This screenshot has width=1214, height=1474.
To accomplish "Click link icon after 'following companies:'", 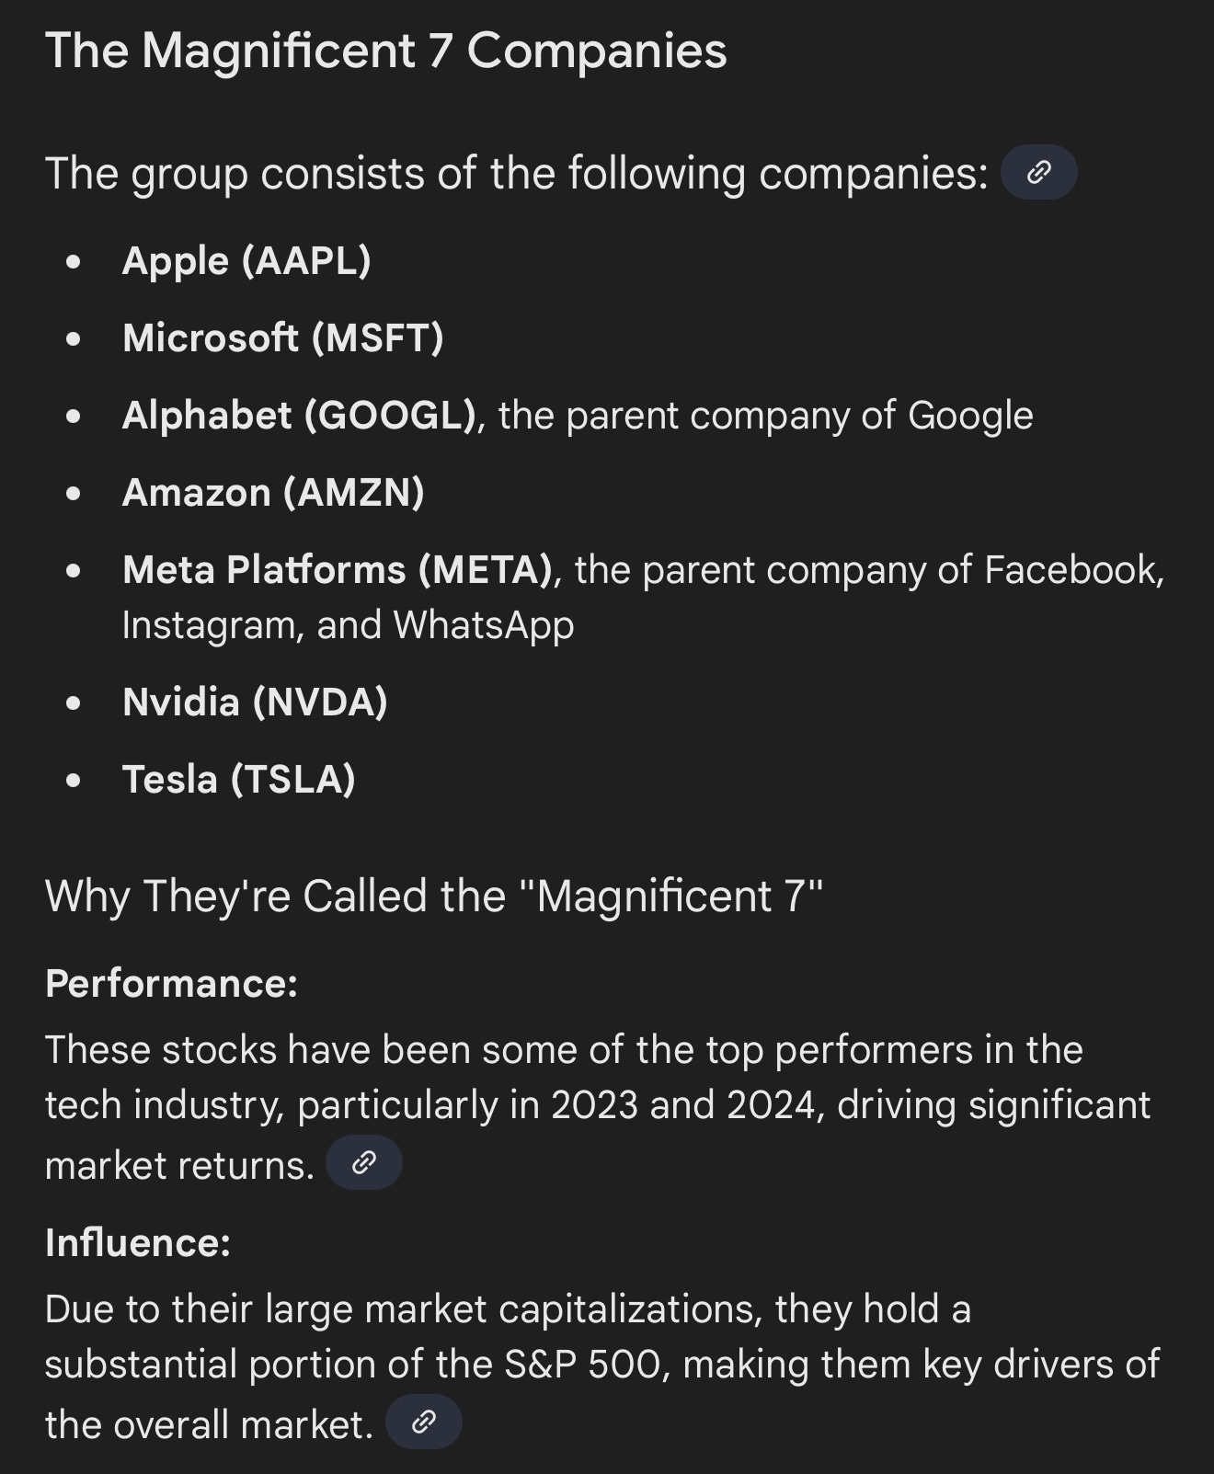I will point(1038,172).
